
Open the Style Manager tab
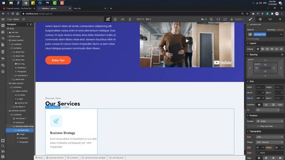pos(270,19)
